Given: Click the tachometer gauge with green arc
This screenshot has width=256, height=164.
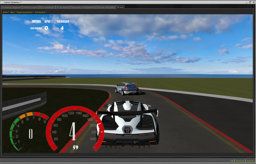Looking at the screenshot, I should click(29, 131).
